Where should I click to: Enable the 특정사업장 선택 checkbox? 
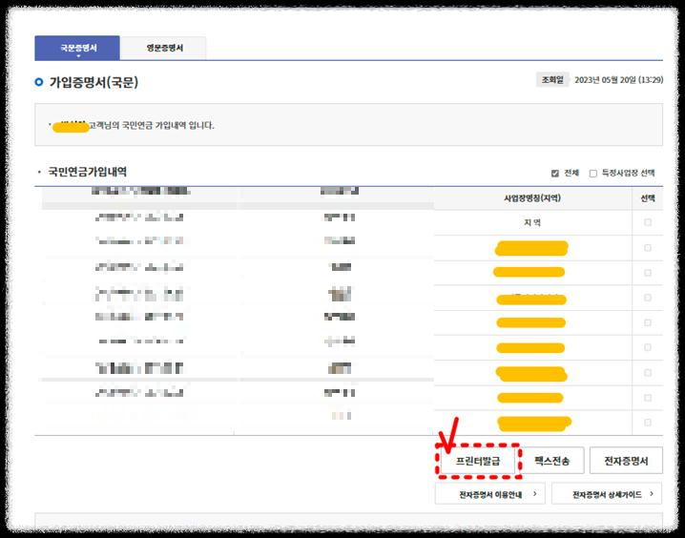point(592,174)
